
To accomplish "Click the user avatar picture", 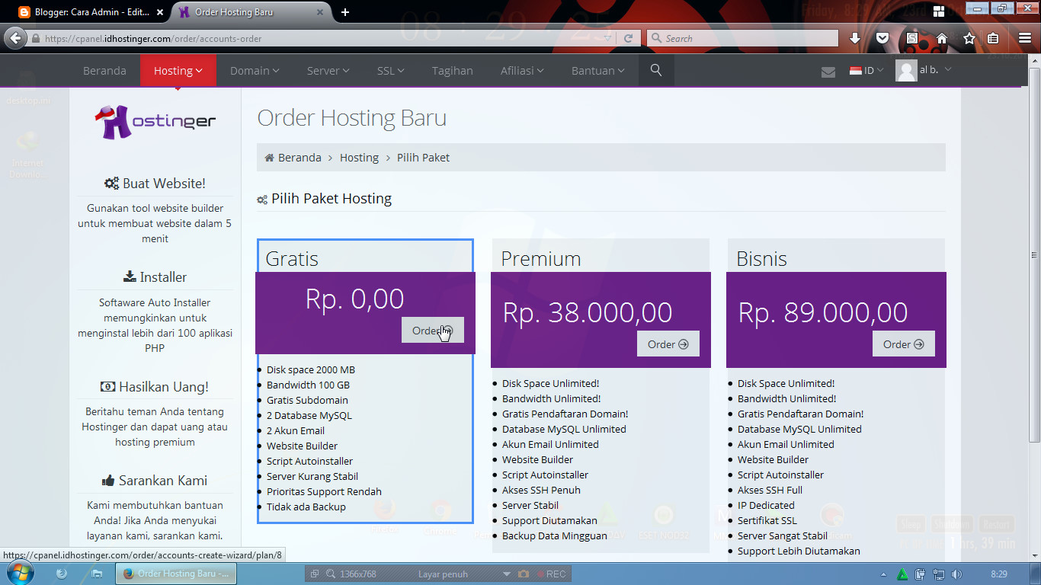I will pyautogui.click(x=906, y=71).
